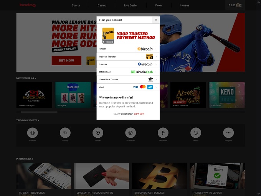The image size is (261, 196).
Task: Click the Tennis sport icon
Action: (x=196, y=133)
